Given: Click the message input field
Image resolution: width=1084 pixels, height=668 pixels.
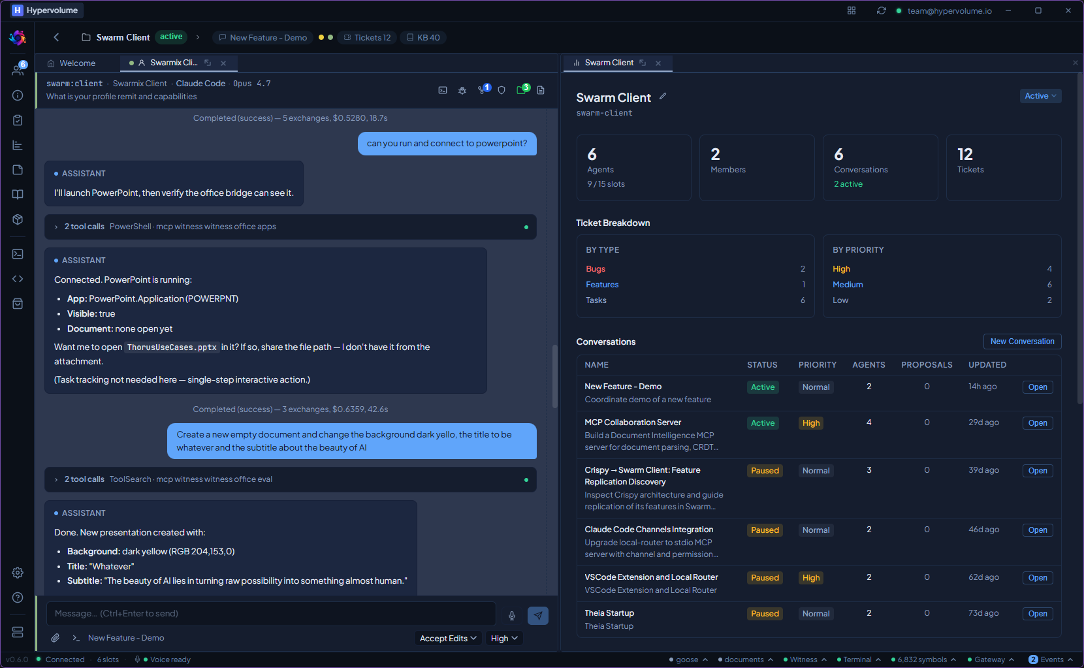Looking at the screenshot, I should pos(271,614).
